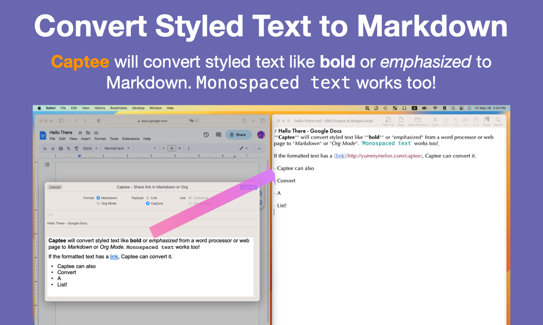Click the font size field showing 16
The width and height of the screenshot is (543, 325).
coord(171,148)
